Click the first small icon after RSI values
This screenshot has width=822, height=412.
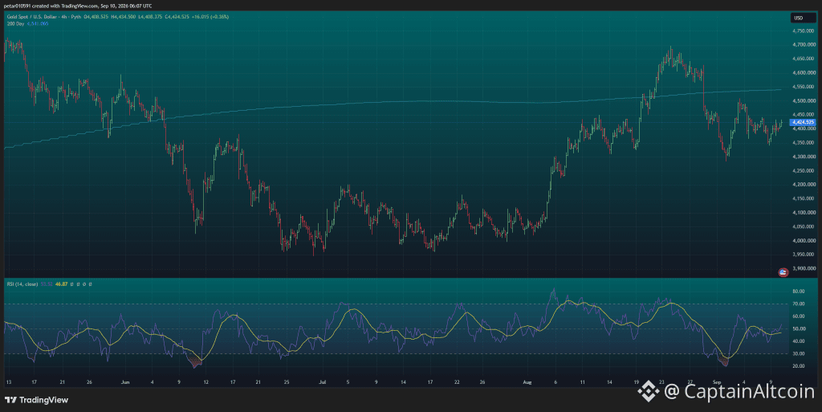[x=71, y=284]
